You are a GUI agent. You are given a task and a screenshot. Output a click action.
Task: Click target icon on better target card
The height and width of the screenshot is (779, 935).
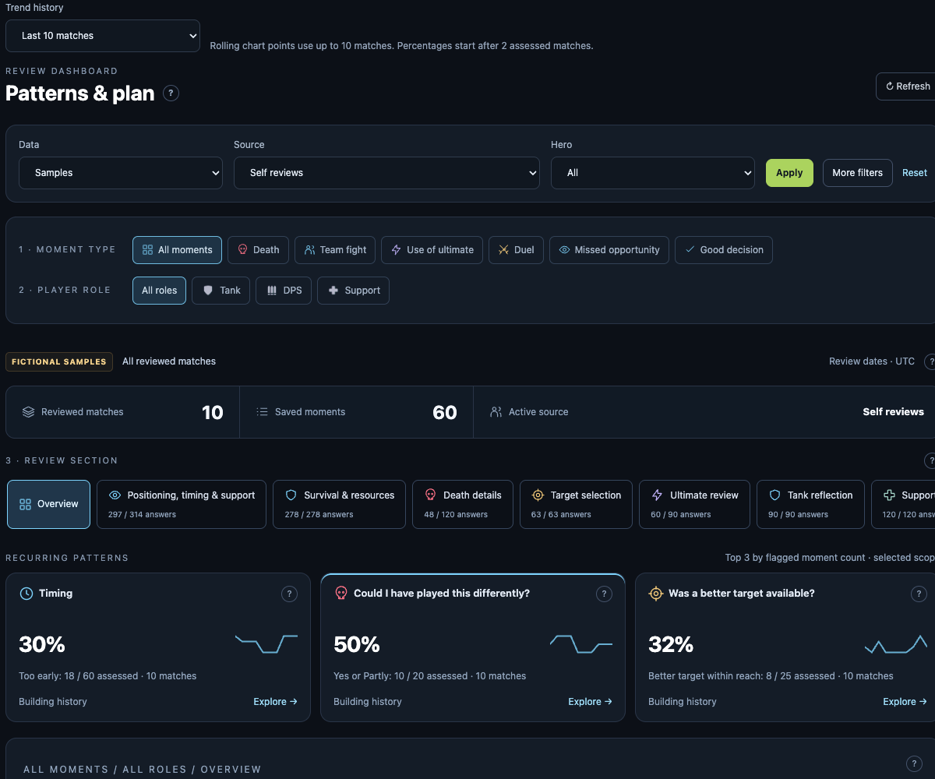coord(655,594)
